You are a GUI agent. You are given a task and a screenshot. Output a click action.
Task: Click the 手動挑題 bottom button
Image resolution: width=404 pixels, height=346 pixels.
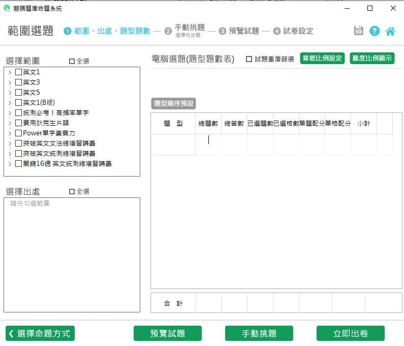[259, 333]
